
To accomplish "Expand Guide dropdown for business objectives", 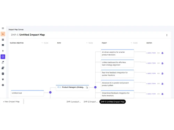I will 45,43.
